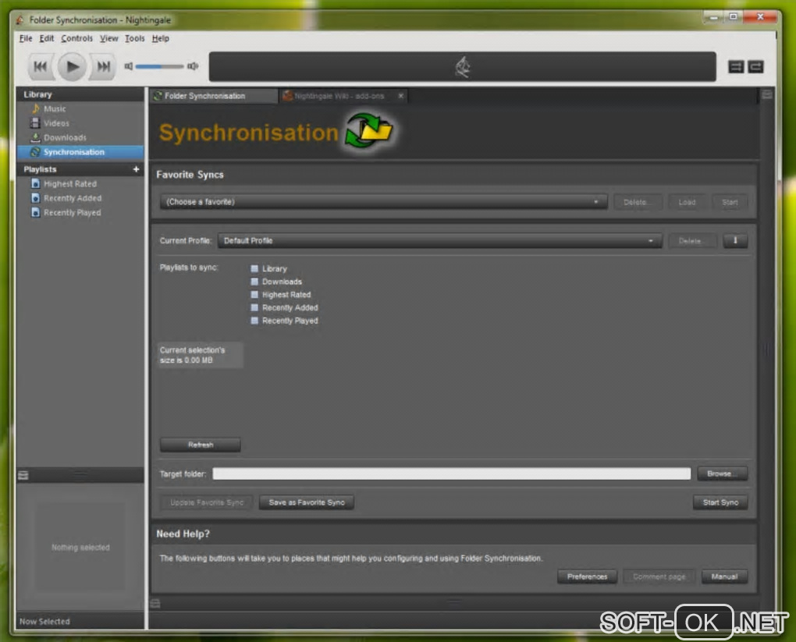
Task: Open the Manual button
Action: pos(724,576)
